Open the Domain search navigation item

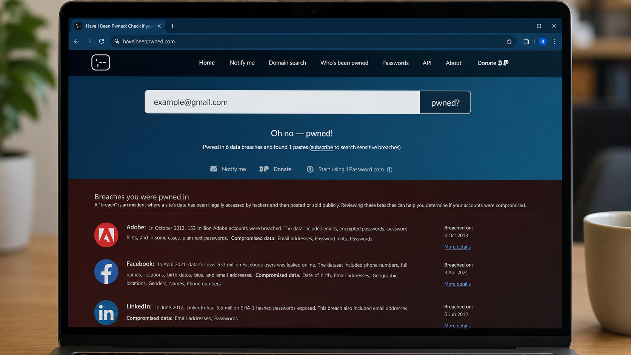[x=287, y=63]
